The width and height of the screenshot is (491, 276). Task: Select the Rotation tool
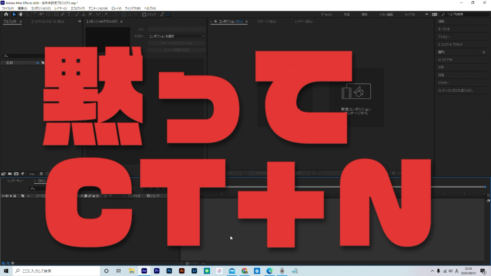click(x=35, y=14)
